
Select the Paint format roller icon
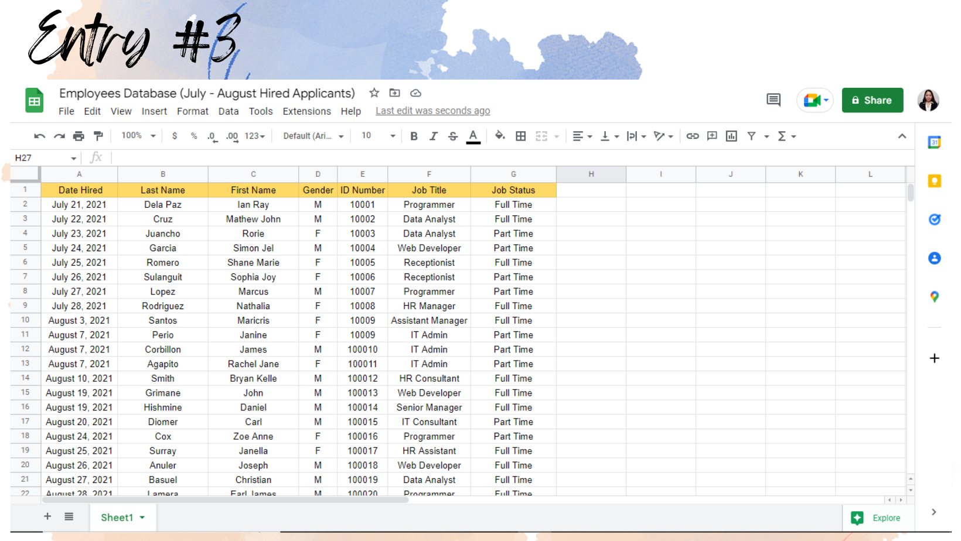click(98, 136)
